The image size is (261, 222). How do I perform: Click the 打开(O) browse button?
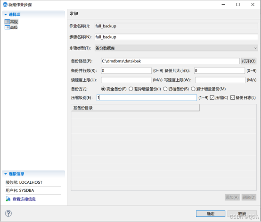pyautogui.click(x=249, y=61)
